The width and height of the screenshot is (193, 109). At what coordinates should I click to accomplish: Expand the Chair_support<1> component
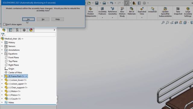2,88
